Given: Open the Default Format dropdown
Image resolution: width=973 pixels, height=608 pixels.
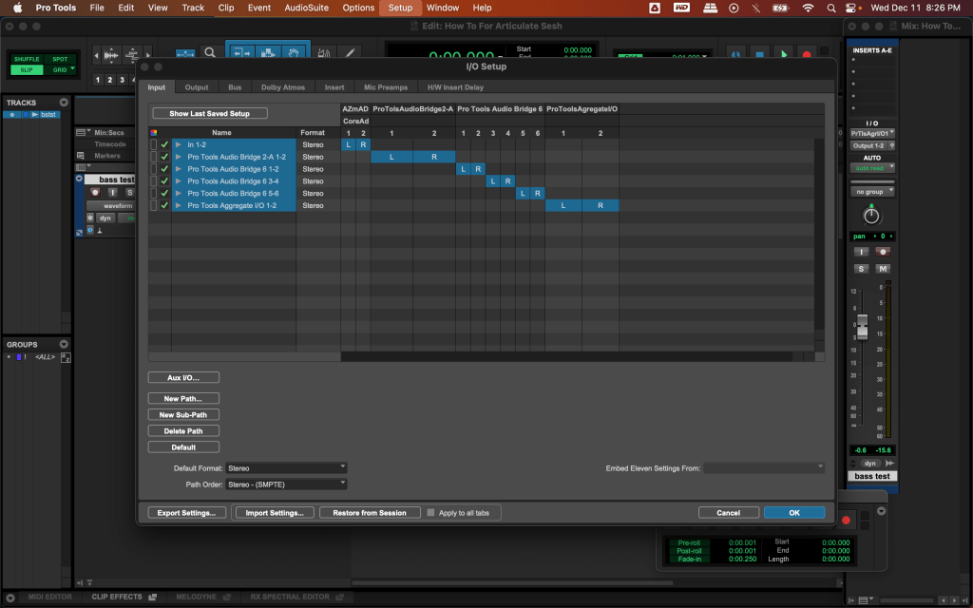Looking at the screenshot, I should point(287,467).
